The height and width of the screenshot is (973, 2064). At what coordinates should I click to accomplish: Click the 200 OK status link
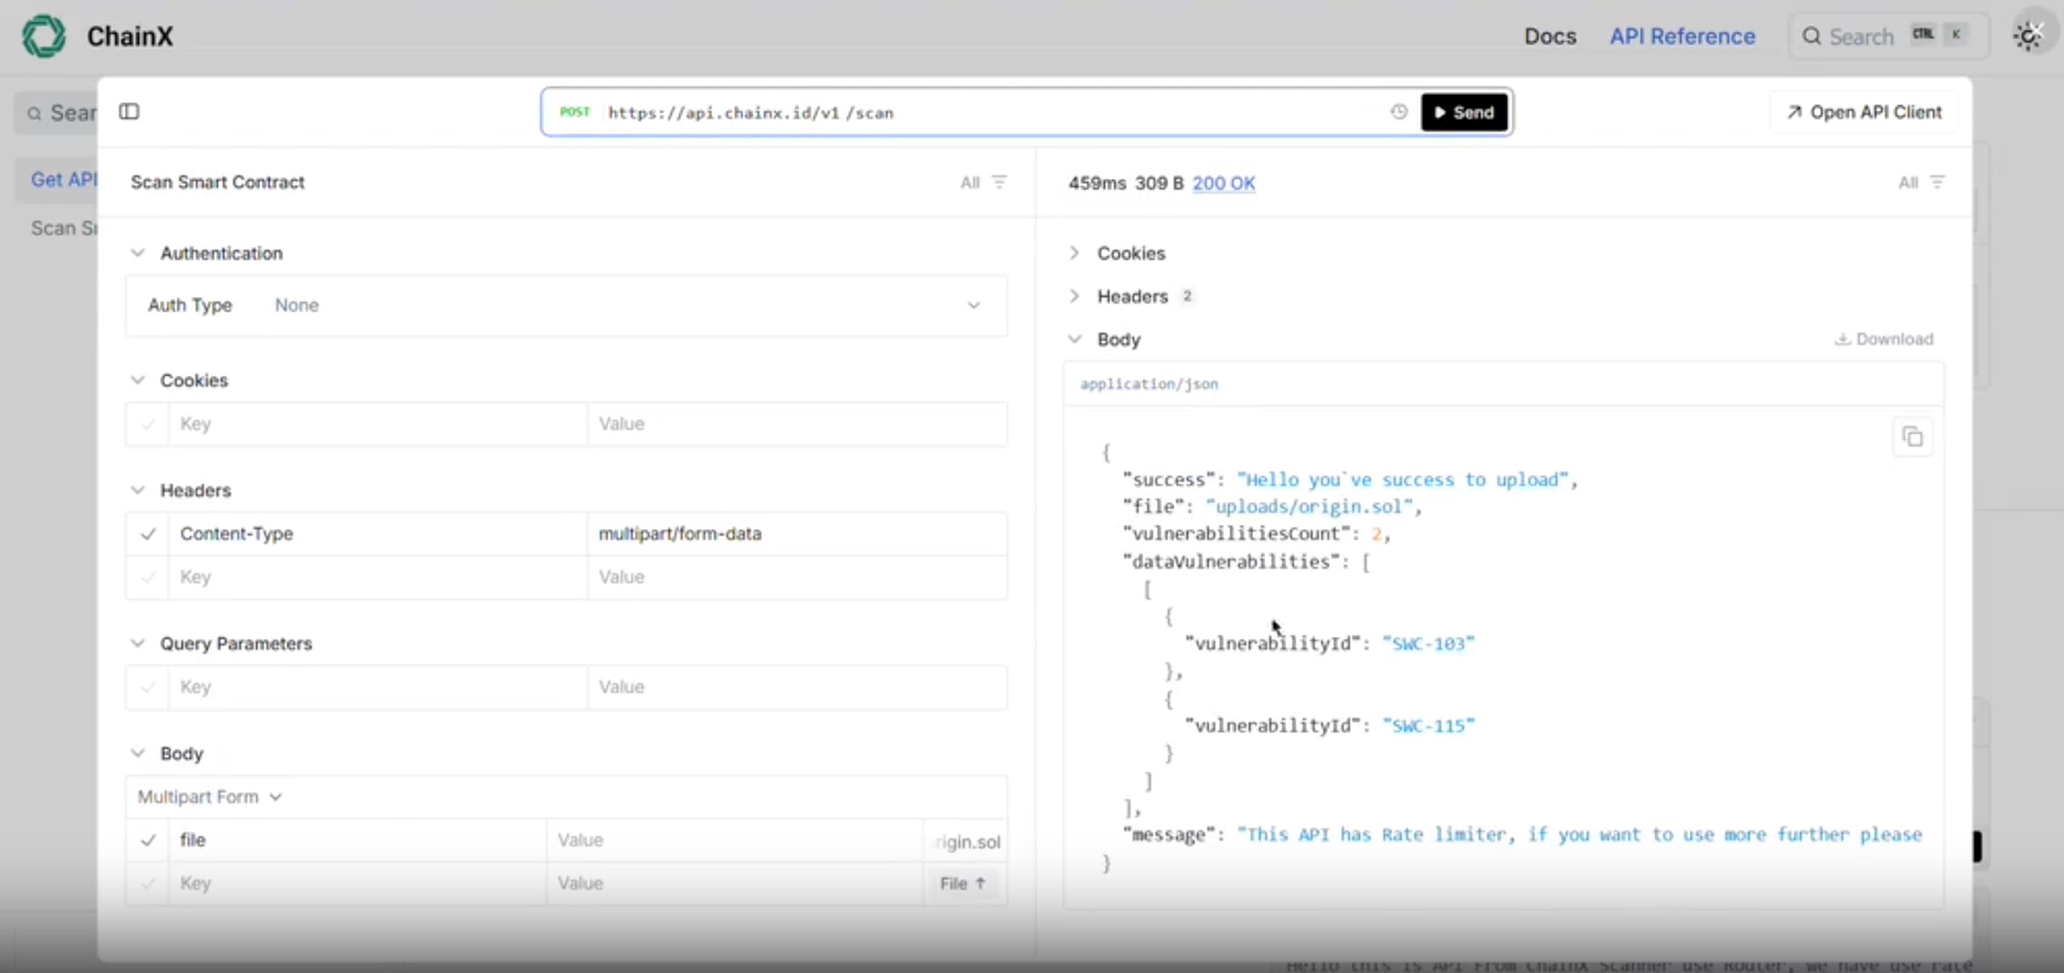(1223, 183)
